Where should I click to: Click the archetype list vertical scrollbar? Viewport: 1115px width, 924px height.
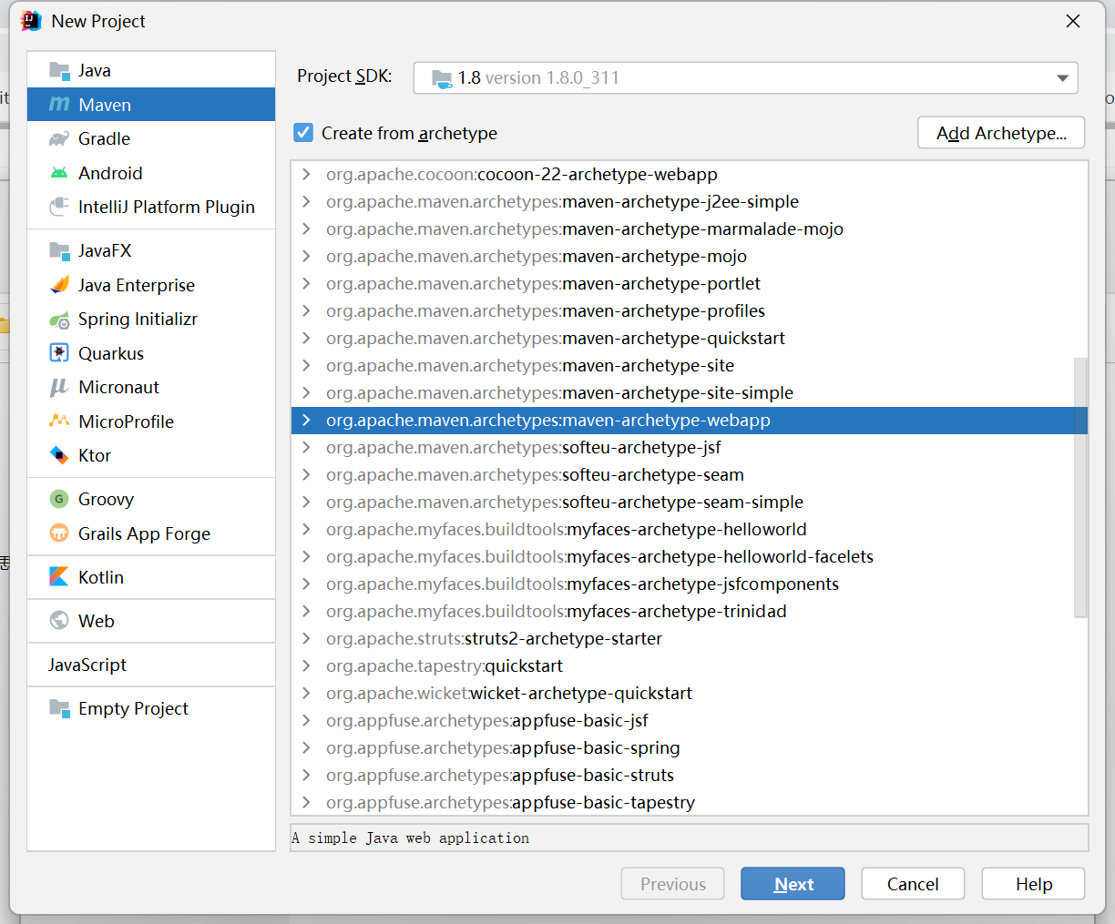coord(1080,487)
